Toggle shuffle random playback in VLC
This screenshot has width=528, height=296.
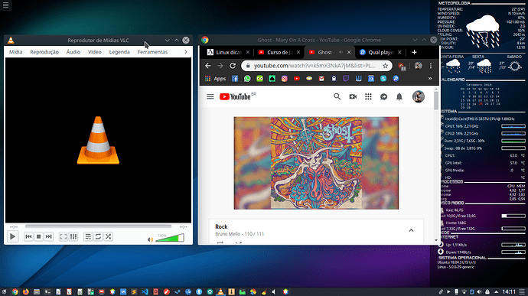[x=108, y=237]
